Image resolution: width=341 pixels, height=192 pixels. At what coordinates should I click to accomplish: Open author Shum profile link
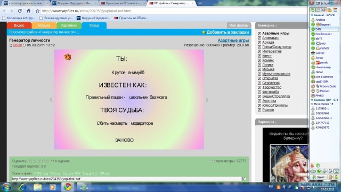pyautogui.click(x=18, y=45)
